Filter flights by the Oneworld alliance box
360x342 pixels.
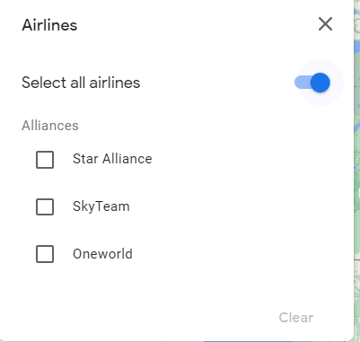tap(45, 254)
